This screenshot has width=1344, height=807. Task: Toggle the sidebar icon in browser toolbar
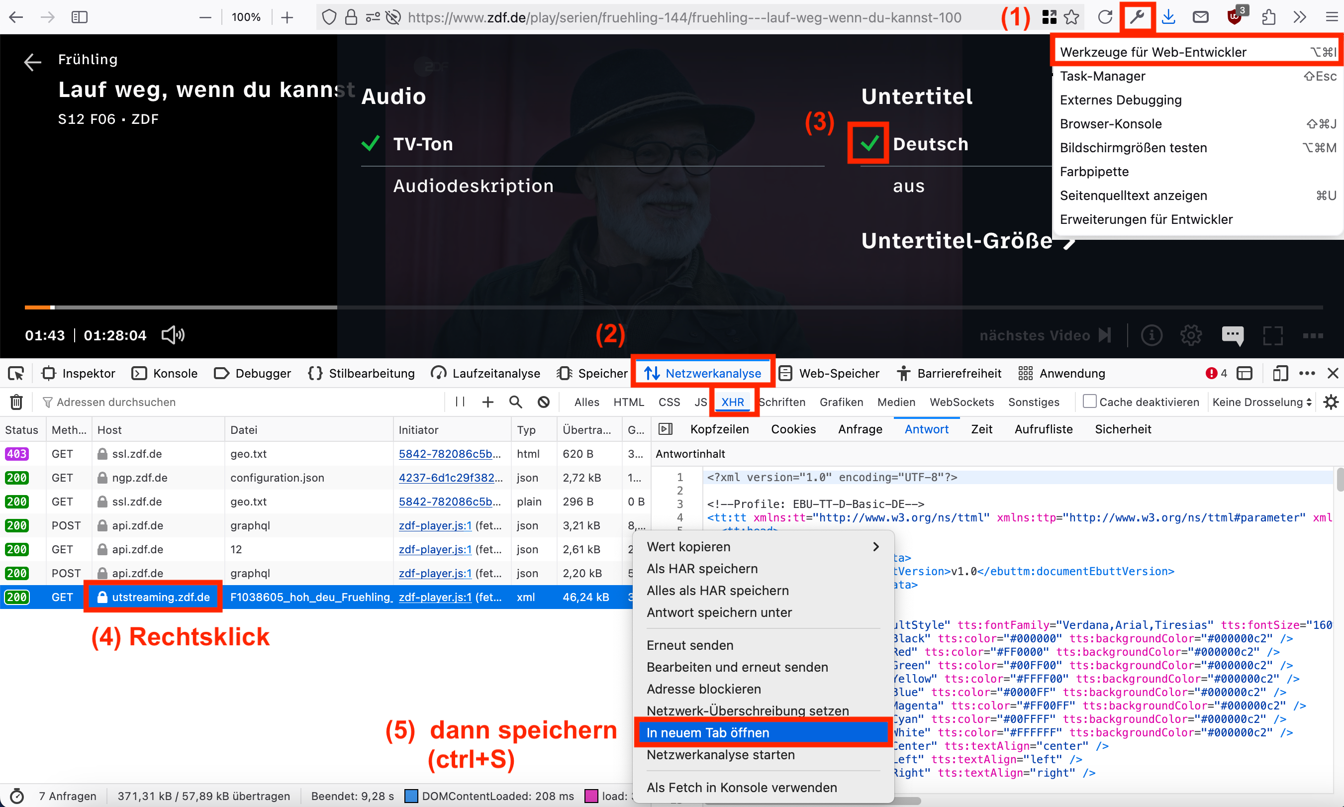tap(80, 17)
